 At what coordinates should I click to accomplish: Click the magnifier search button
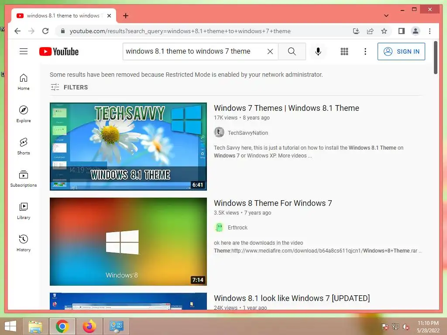click(x=292, y=51)
